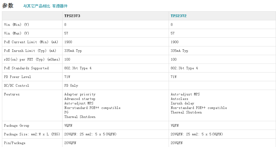
Task: Click the Adapter priority feature text
Action: coord(80,94)
